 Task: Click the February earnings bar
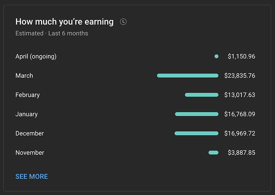tap(202, 95)
